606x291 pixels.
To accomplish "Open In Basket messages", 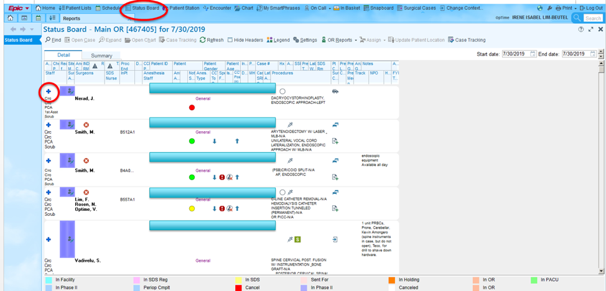I will coord(347,7).
